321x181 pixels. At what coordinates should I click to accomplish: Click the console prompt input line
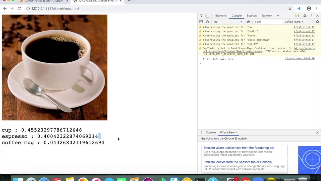pos(260,63)
